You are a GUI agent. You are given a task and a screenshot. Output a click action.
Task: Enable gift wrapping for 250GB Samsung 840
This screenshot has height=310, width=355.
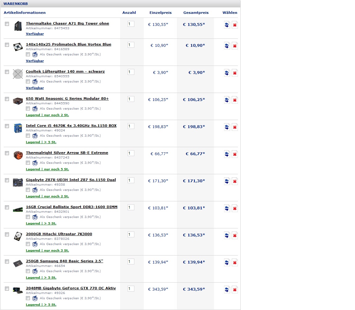pyautogui.click(x=28, y=271)
